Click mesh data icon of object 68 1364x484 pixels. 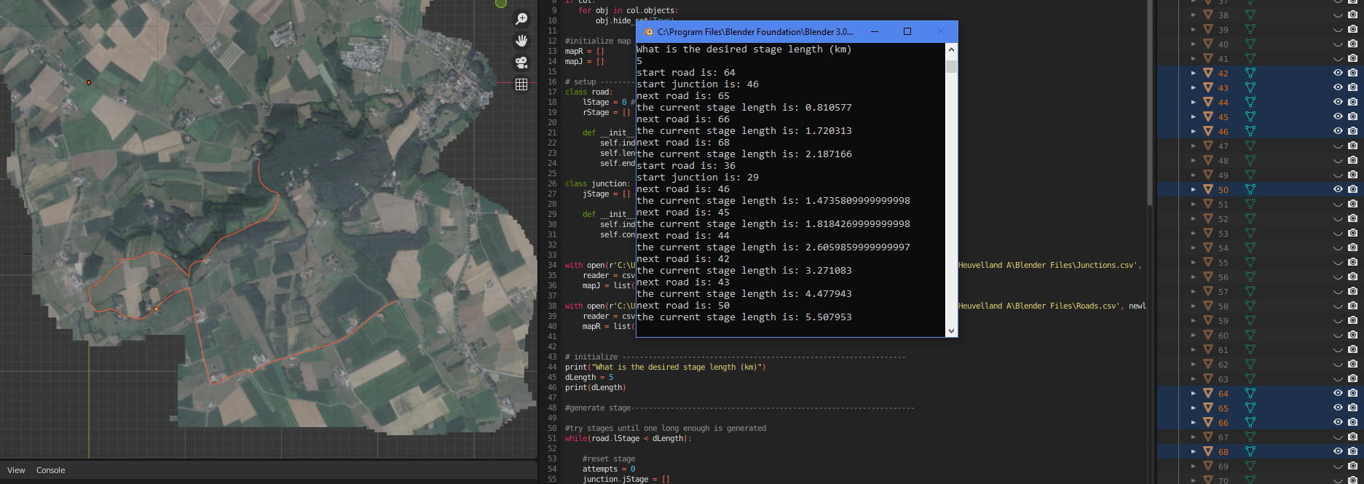click(1250, 451)
